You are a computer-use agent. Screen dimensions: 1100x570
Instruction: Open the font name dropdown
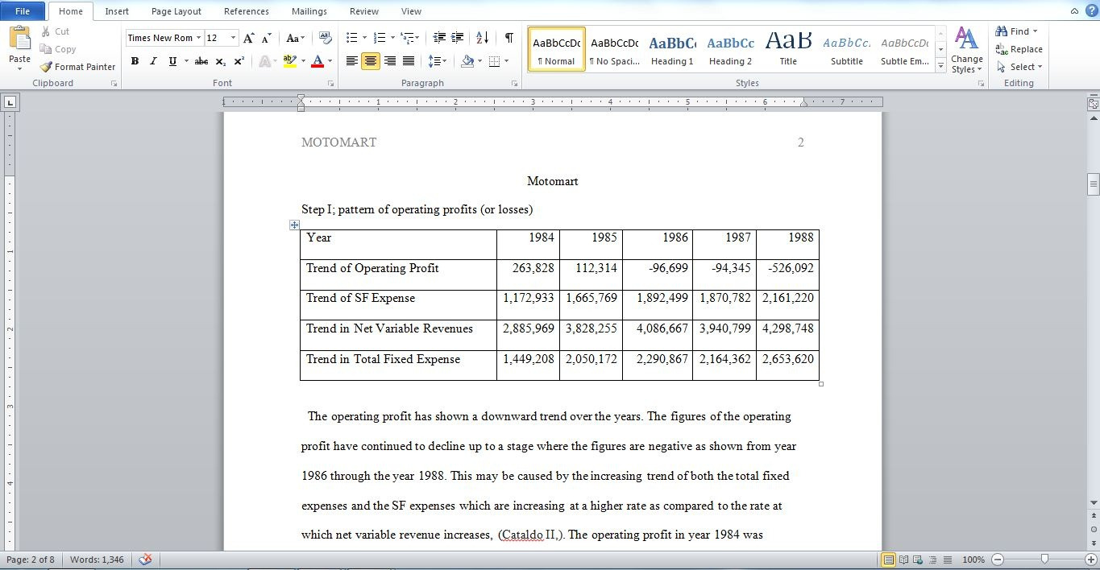coord(199,38)
